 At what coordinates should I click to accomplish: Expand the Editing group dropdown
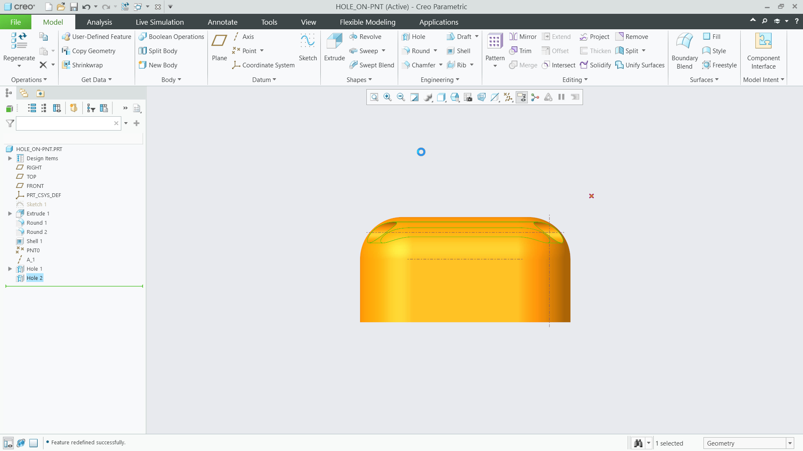[x=575, y=80]
